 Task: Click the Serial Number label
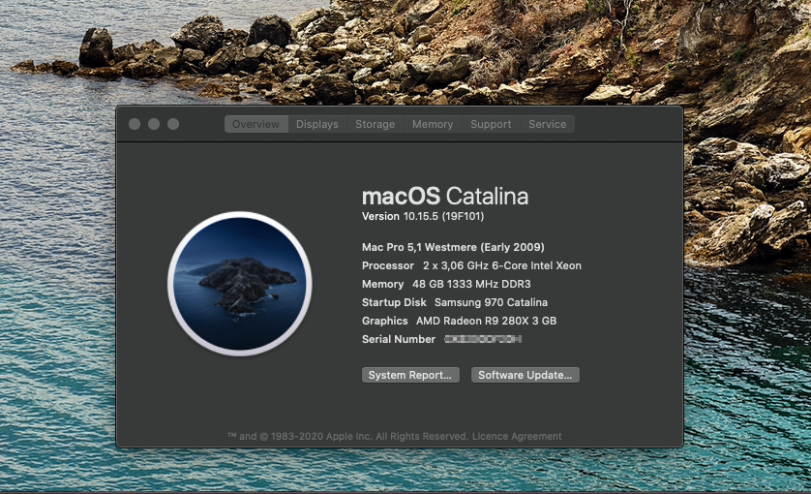[399, 339]
